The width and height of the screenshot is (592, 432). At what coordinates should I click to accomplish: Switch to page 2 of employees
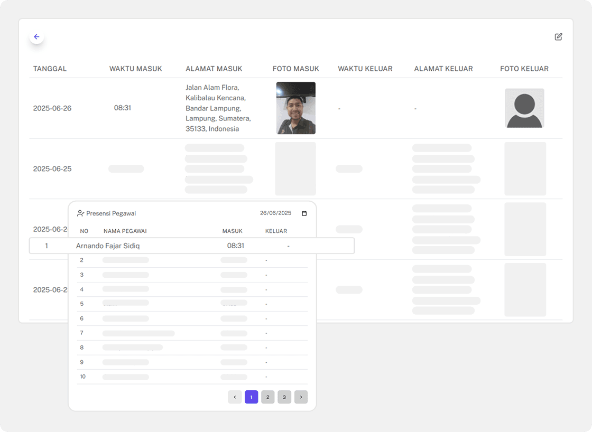pyautogui.click(x=267, y=397)
